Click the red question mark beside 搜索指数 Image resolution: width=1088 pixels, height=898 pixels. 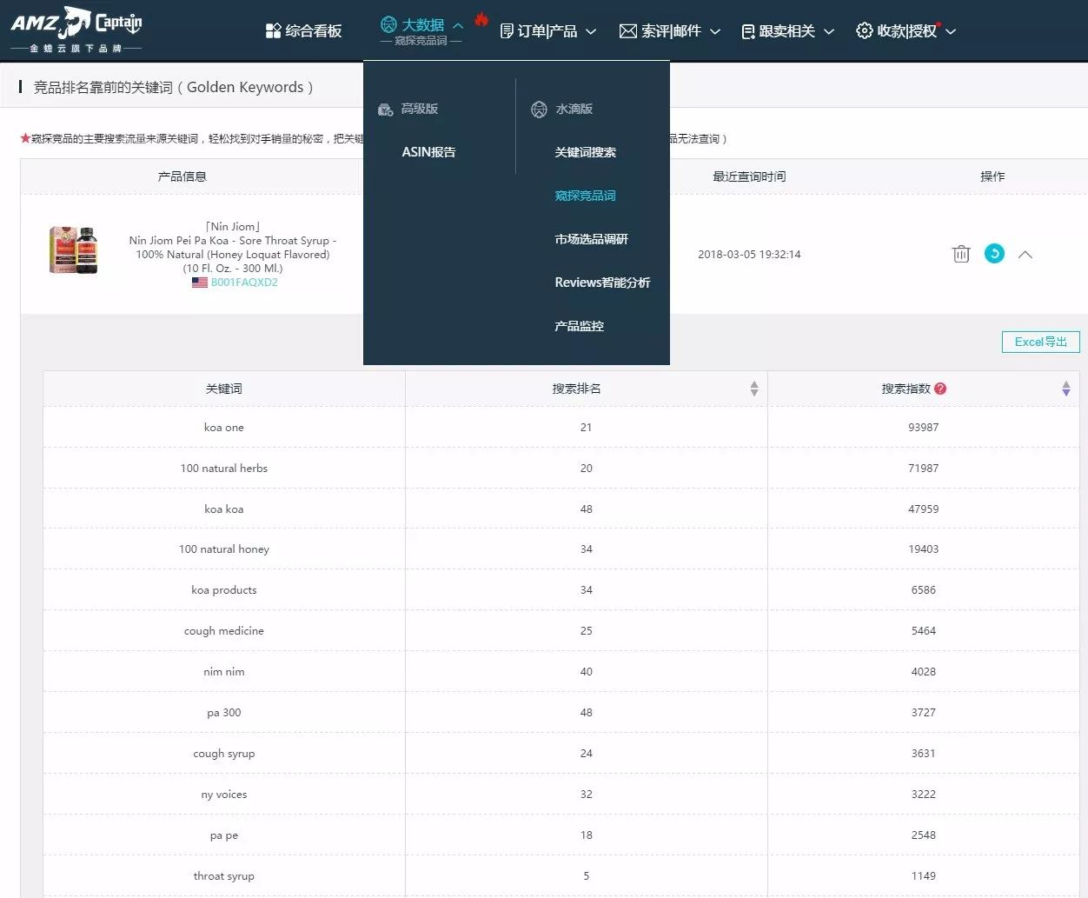pos(940,389)
